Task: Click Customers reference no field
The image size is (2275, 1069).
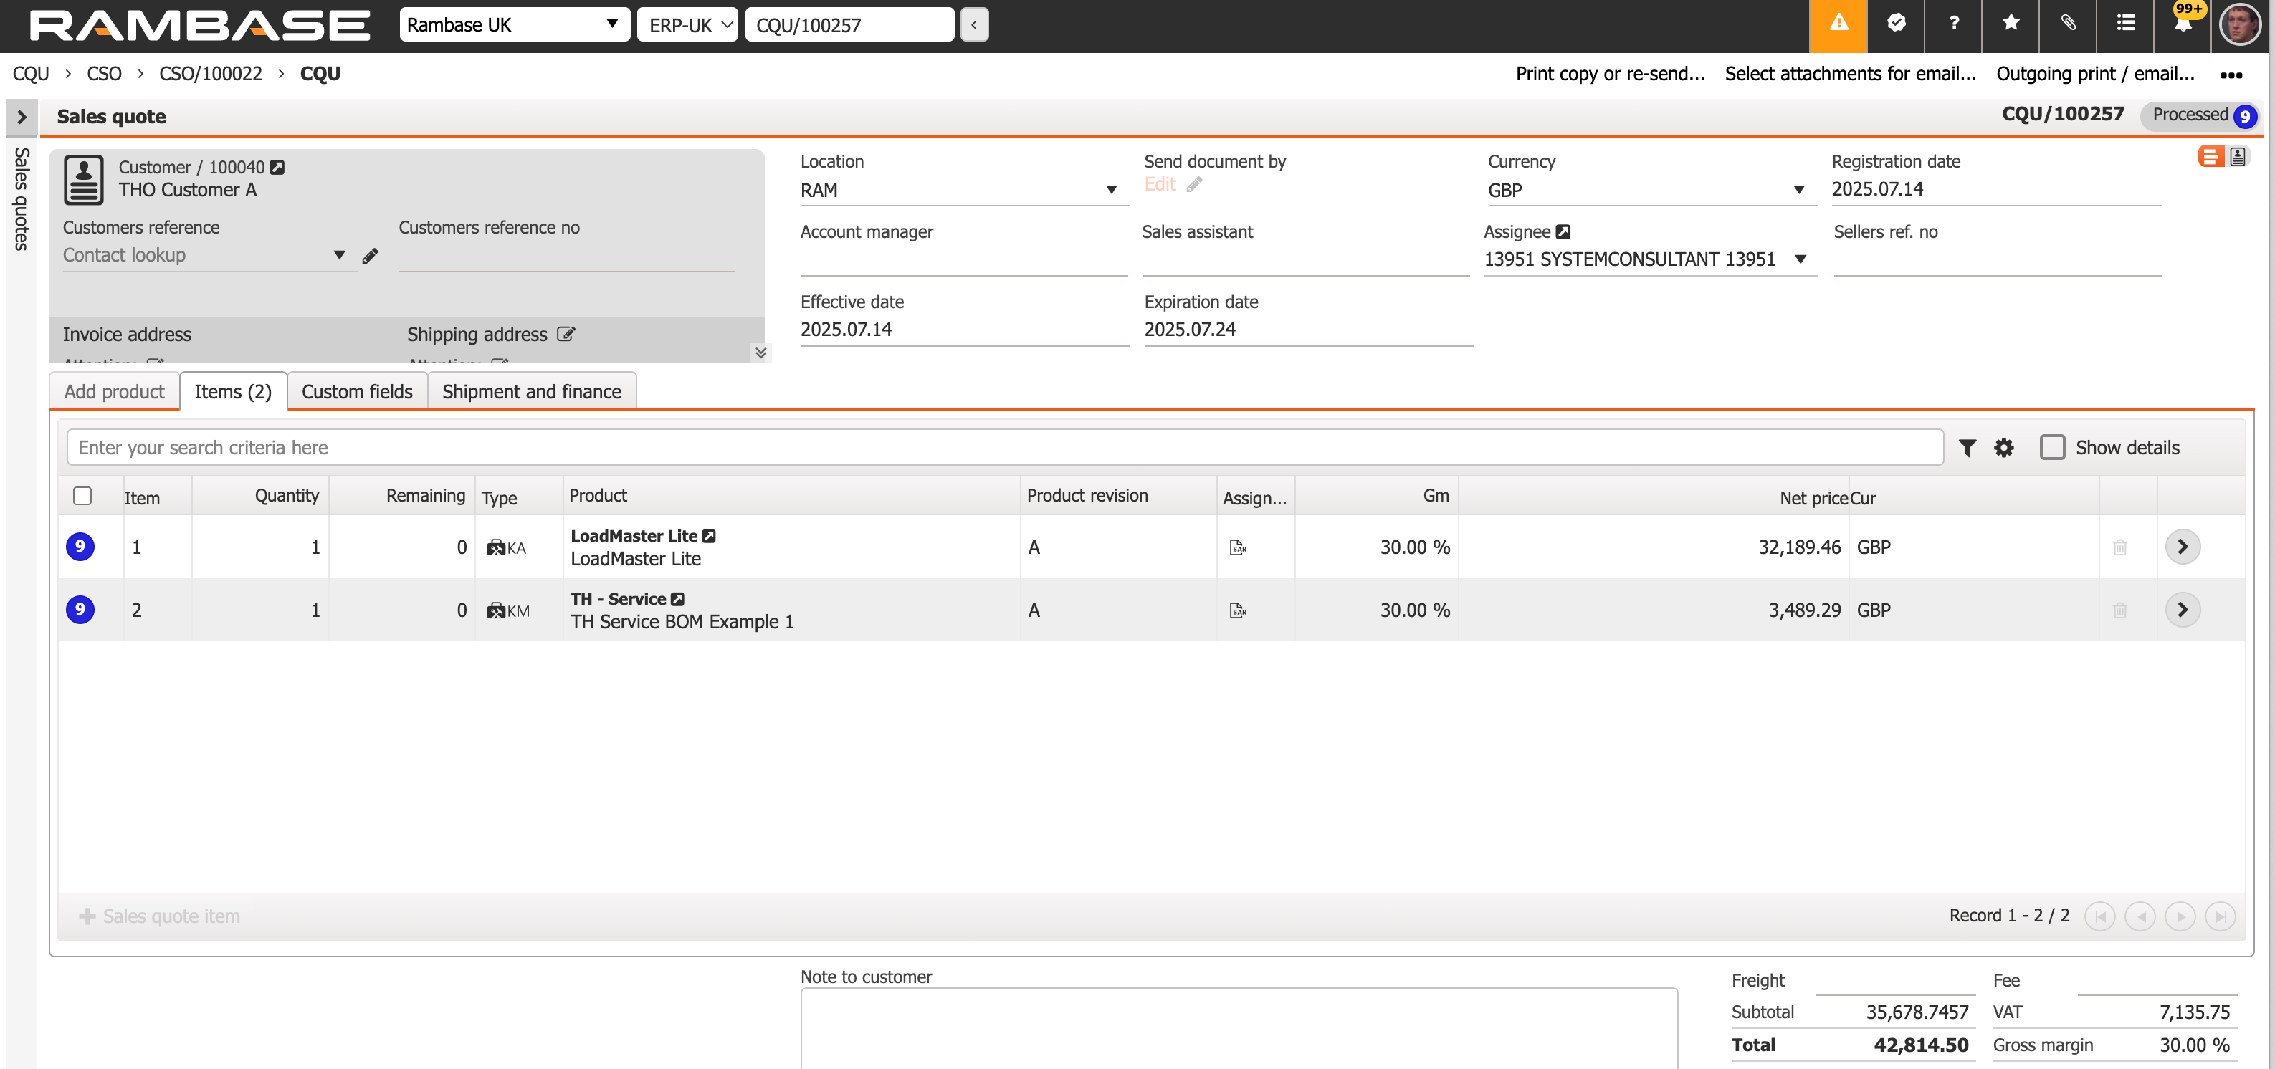Action: click(x=566, y=256)
